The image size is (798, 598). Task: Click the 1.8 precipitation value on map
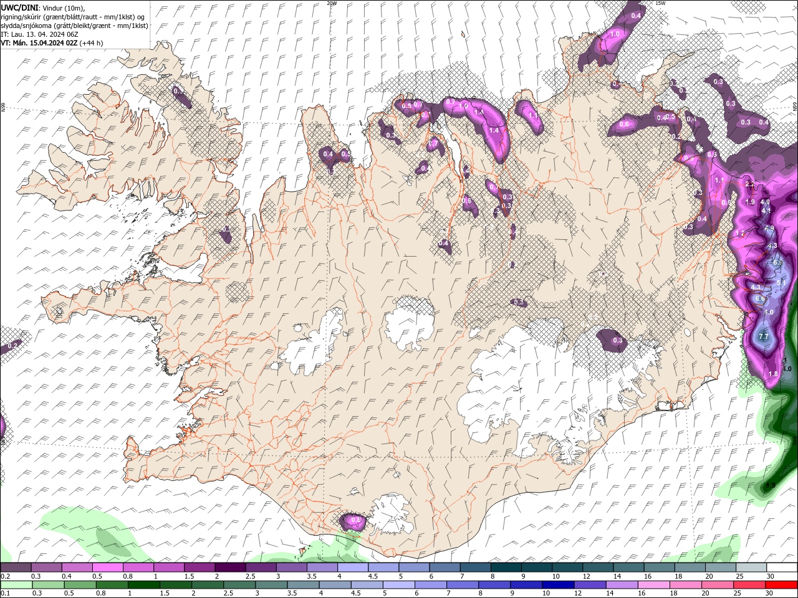[773, 374]
